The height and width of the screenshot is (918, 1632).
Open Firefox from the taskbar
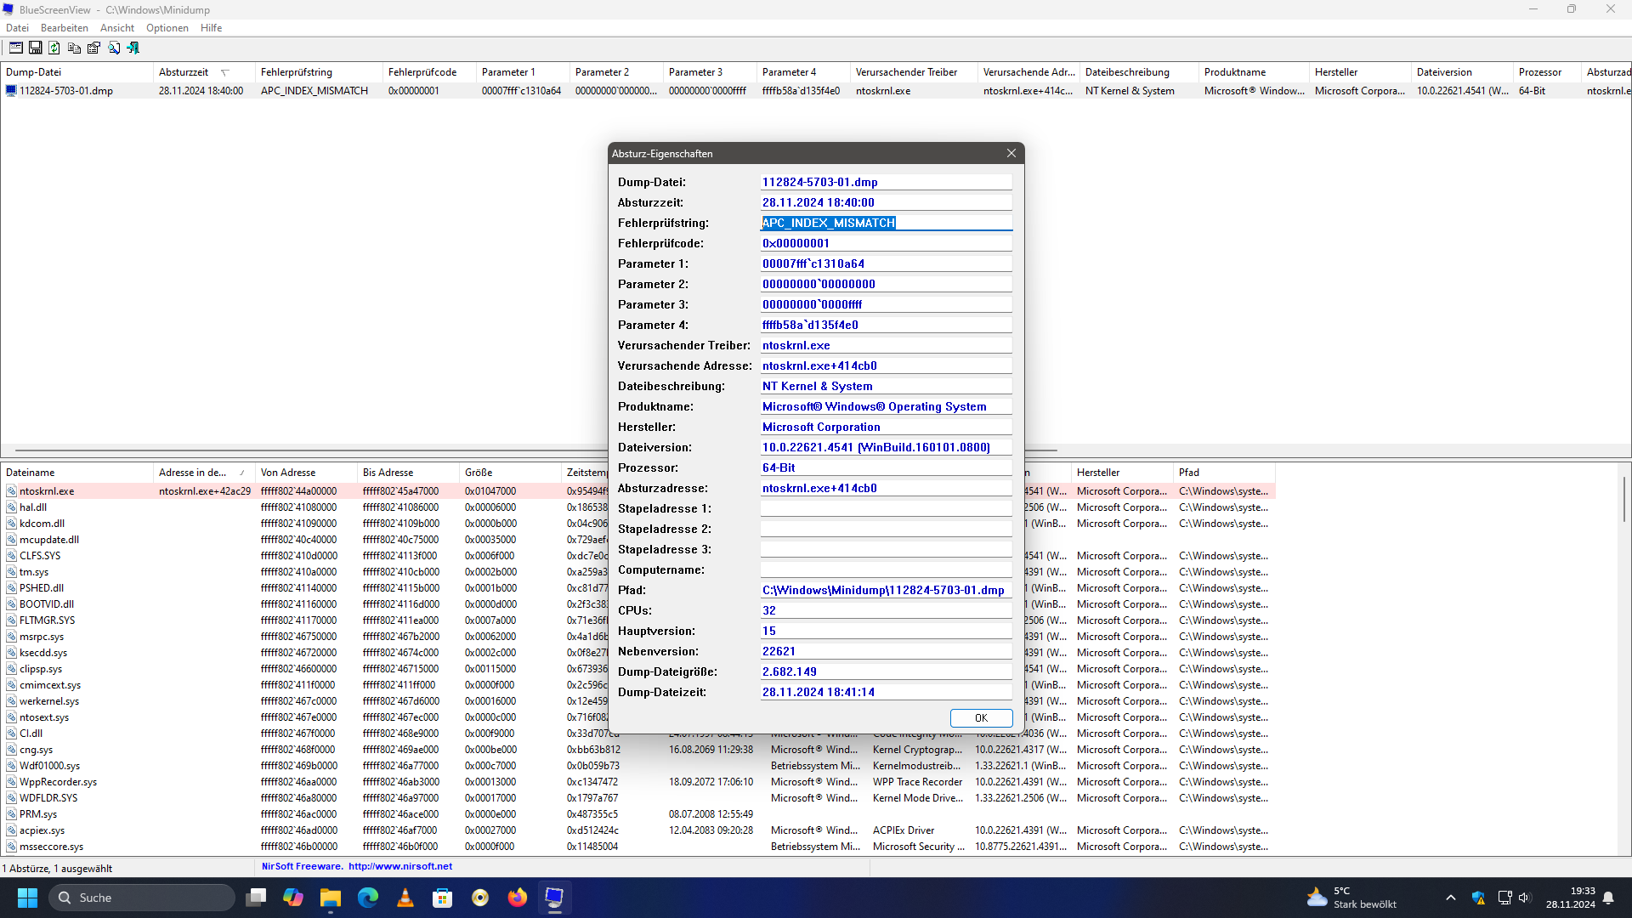point(517,898)
